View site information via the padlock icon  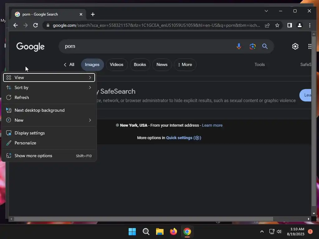(48, 25)
